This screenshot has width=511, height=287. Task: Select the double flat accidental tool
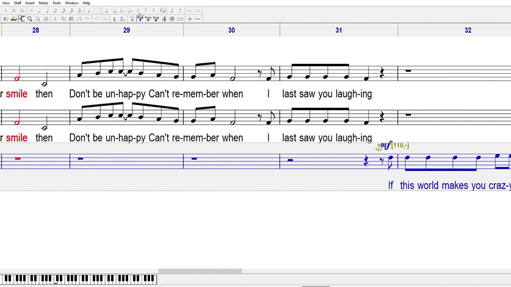click(x=22, y=11)
